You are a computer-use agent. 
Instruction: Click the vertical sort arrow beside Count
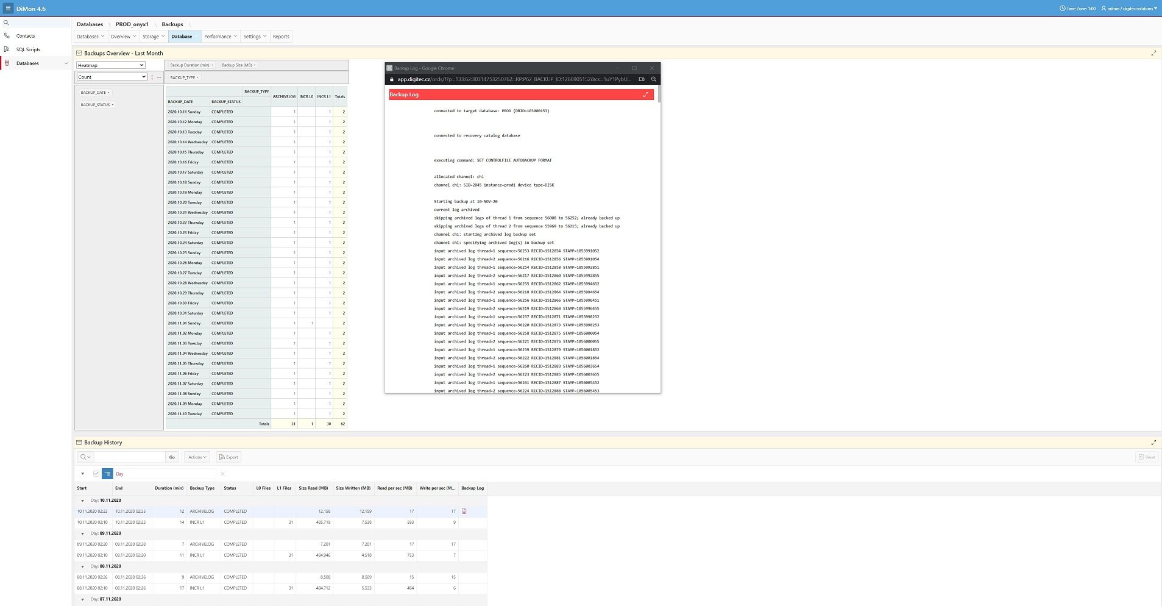point(152,77)
